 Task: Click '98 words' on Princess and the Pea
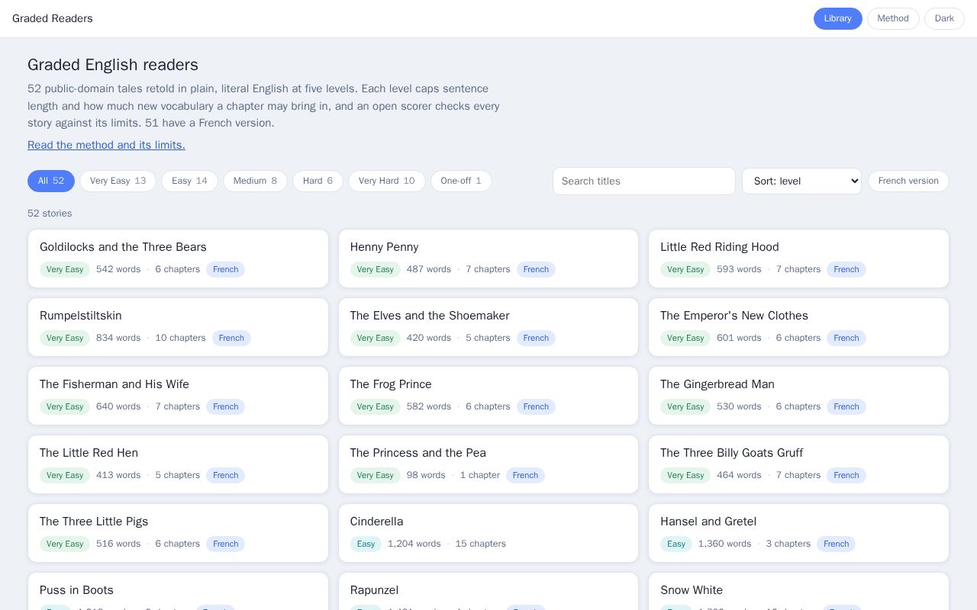click(x=426, y=475)
